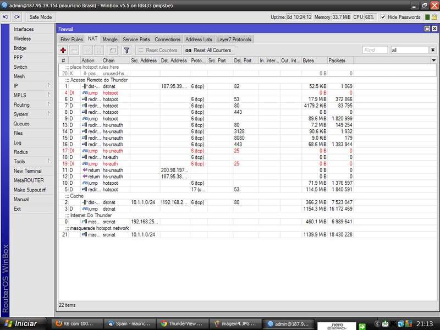Click Reset Counters button

click(158, 50)
